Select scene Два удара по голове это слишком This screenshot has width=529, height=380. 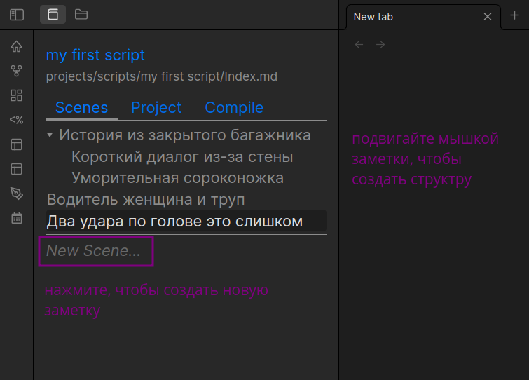click(186, 221)
